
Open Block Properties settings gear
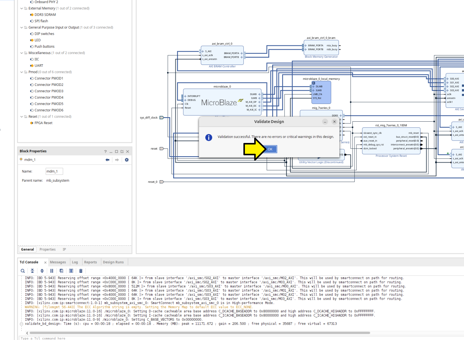[x=127, y=160]
